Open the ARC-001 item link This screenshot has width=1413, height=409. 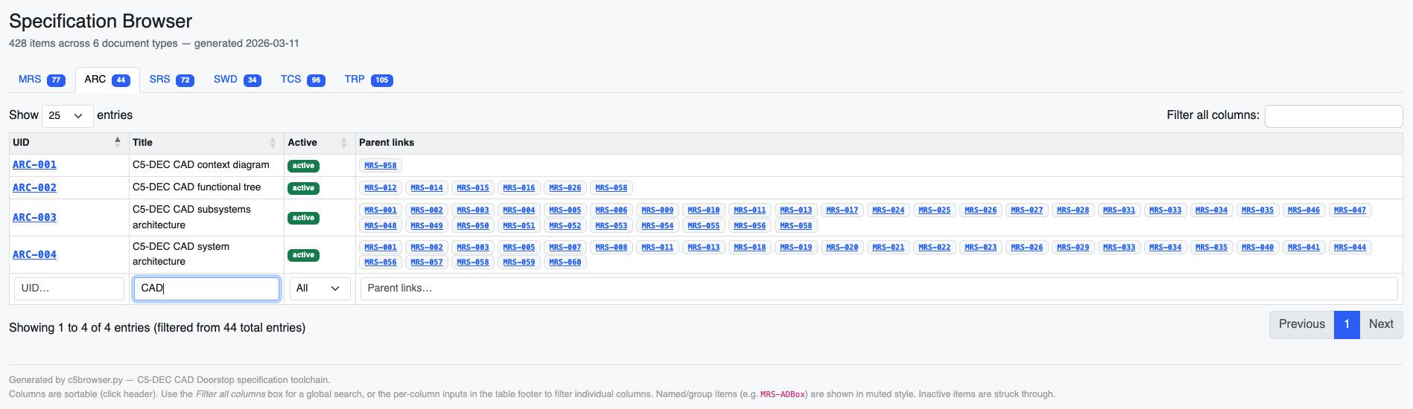[34, 165]
